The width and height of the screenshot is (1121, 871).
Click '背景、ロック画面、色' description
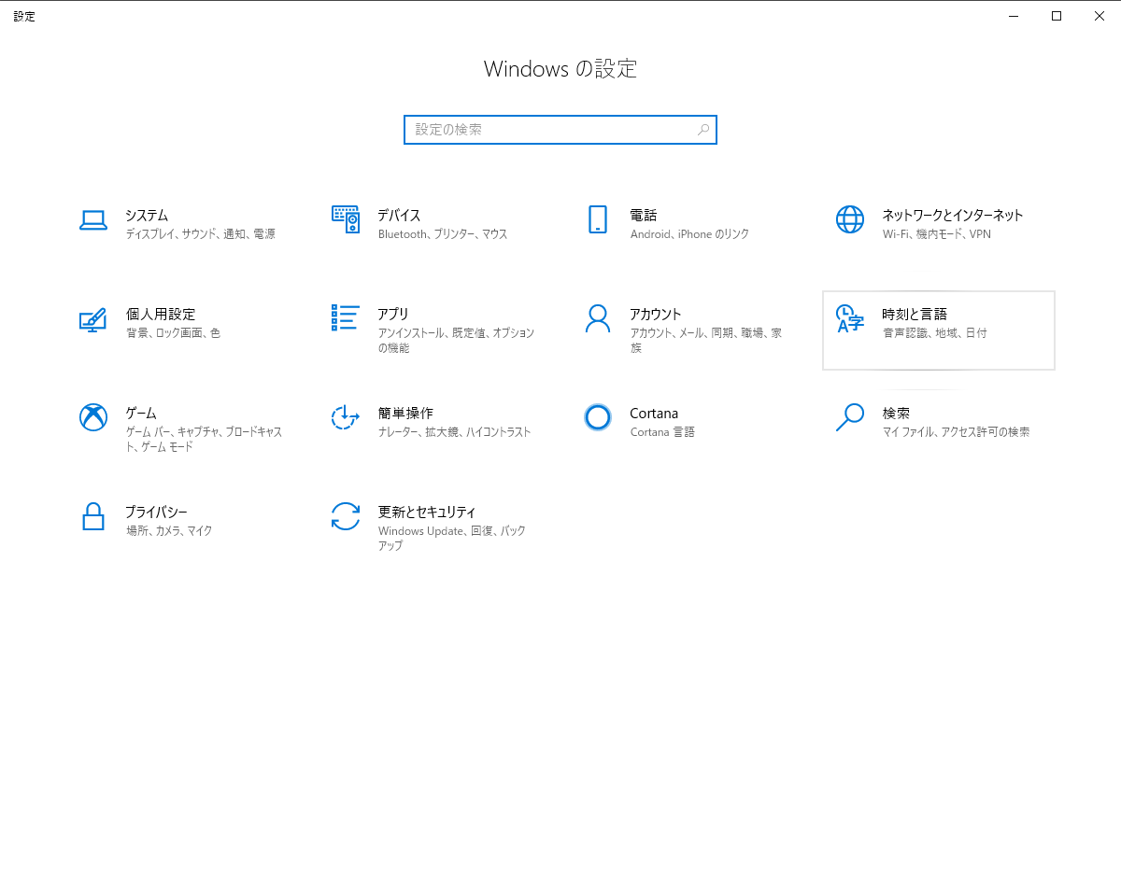tap(173, 333)
